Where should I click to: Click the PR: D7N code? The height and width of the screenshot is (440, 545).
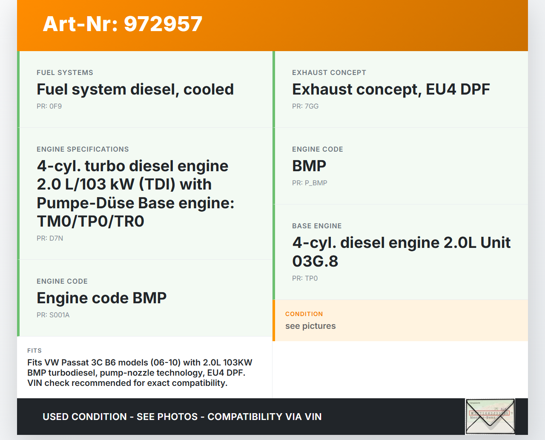pyautogui.click(x=50, y=239)
